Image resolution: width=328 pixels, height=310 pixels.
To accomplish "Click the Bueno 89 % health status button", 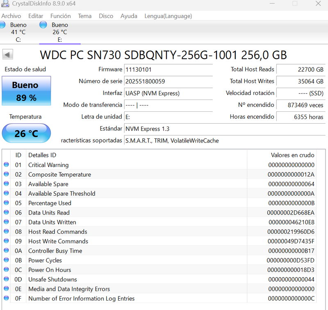I will (x=26, y=91).
